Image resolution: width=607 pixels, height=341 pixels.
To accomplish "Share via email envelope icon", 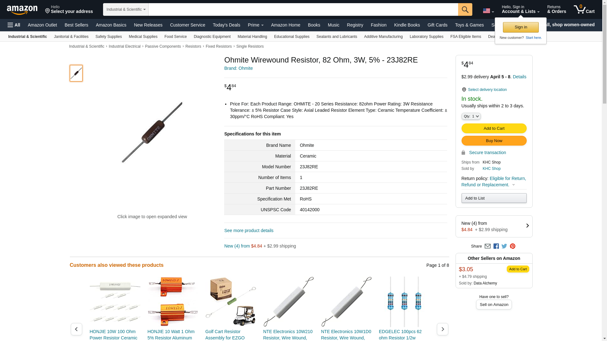I will coord(487,246).
